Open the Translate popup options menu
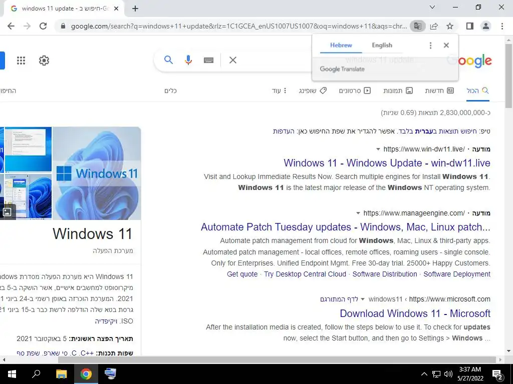Image resolution: width=513 pixels, height=384 pixels. pos(430,45)
